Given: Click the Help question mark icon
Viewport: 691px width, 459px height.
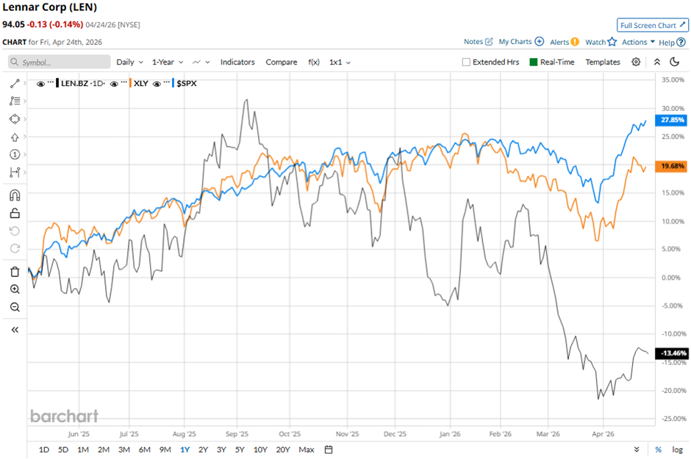Looking at the screenshot, I should click(x=681, y=43).
